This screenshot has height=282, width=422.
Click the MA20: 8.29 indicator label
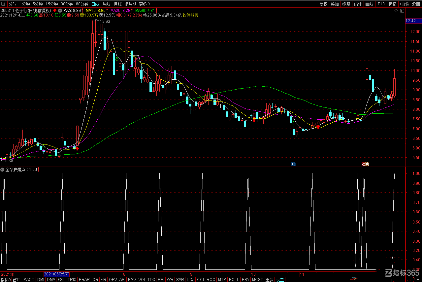pos(120,11)
